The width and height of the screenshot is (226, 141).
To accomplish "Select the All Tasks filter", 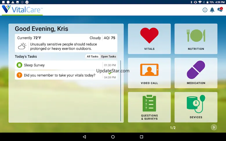I will [x=93, y=56].
